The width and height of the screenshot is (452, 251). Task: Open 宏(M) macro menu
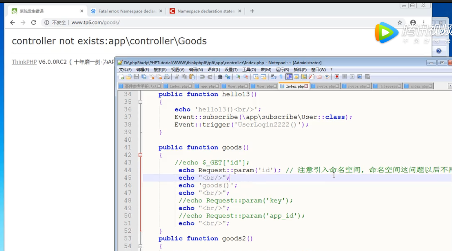[266, 70]
